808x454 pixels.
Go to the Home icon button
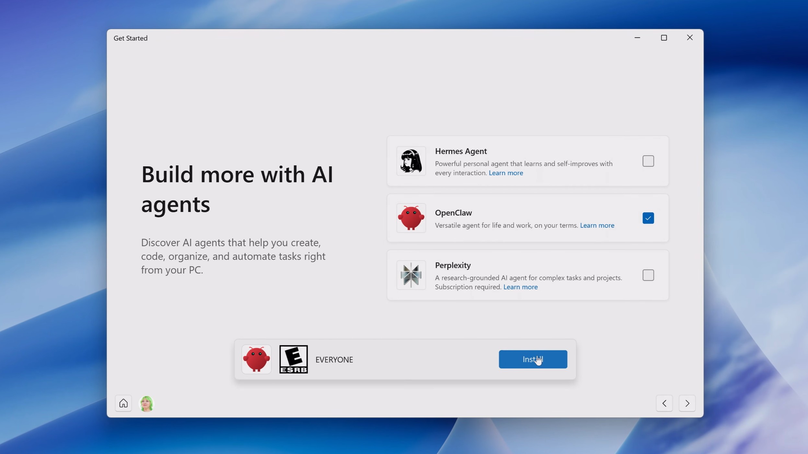click(x=123, y=403)
